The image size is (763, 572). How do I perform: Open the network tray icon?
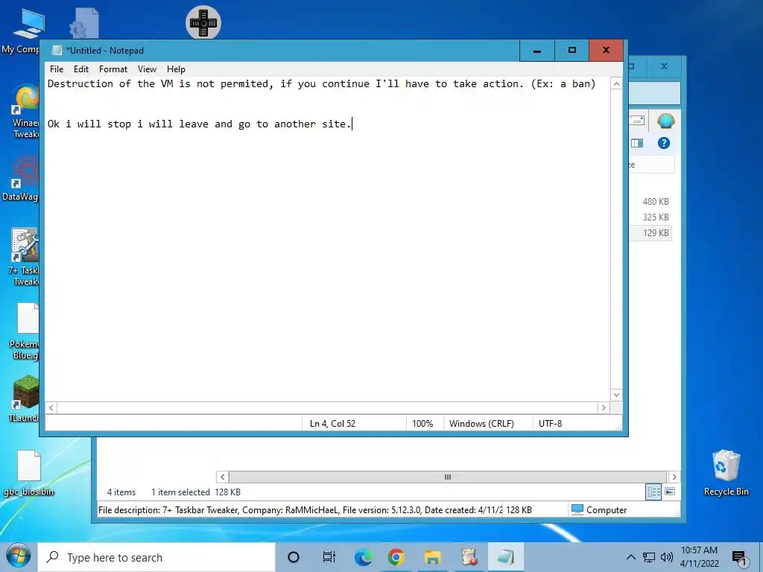[x=649, y=557]
